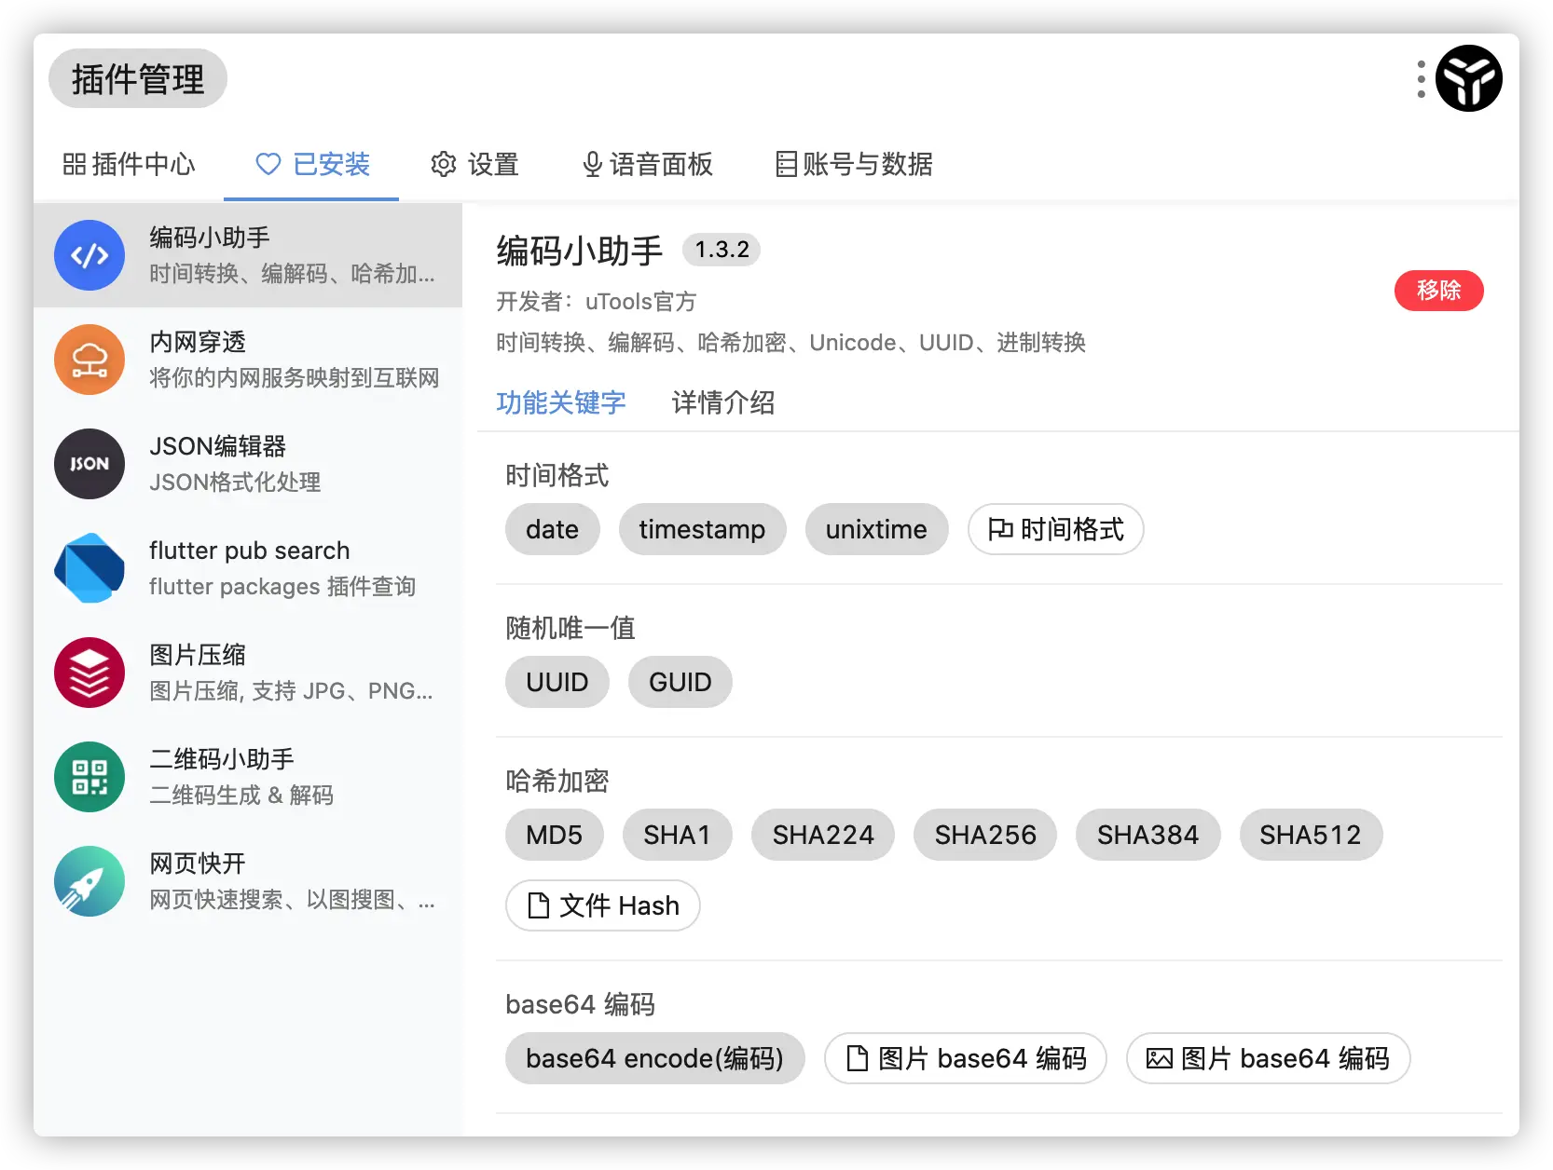The image size is (1553, 1170).
Task: Select the 功能关键字 sub-tab
Action: click(x=561, y=403)
